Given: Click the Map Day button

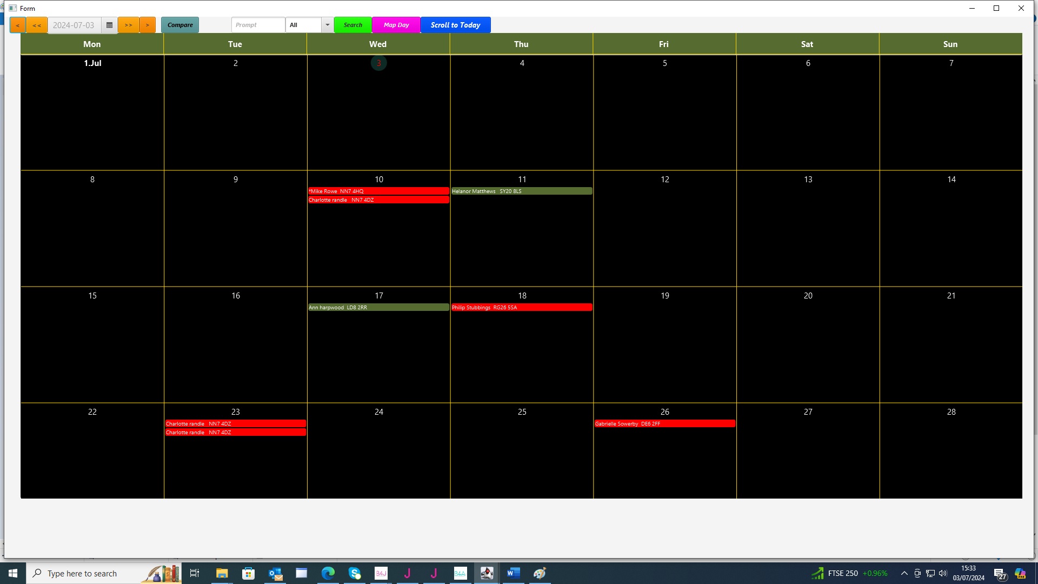Looking at the screenshot, I should coord(396,25).
